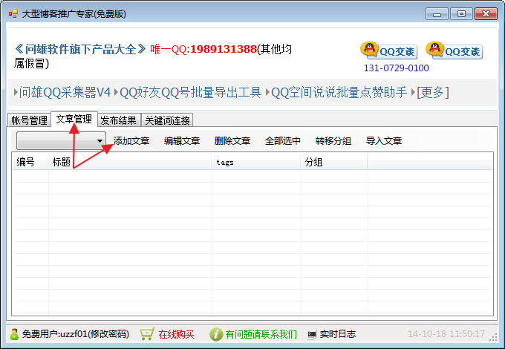Expand the article group dropdown
Screen dimensions: 505x349
[100, 140]
